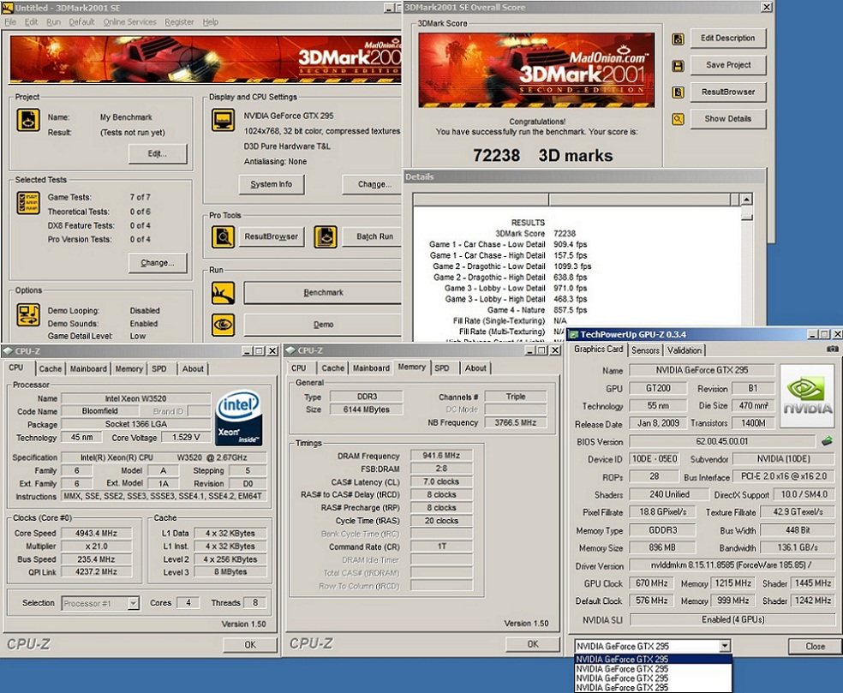Click the GPU-Z title bar icon

pos(574,334)
